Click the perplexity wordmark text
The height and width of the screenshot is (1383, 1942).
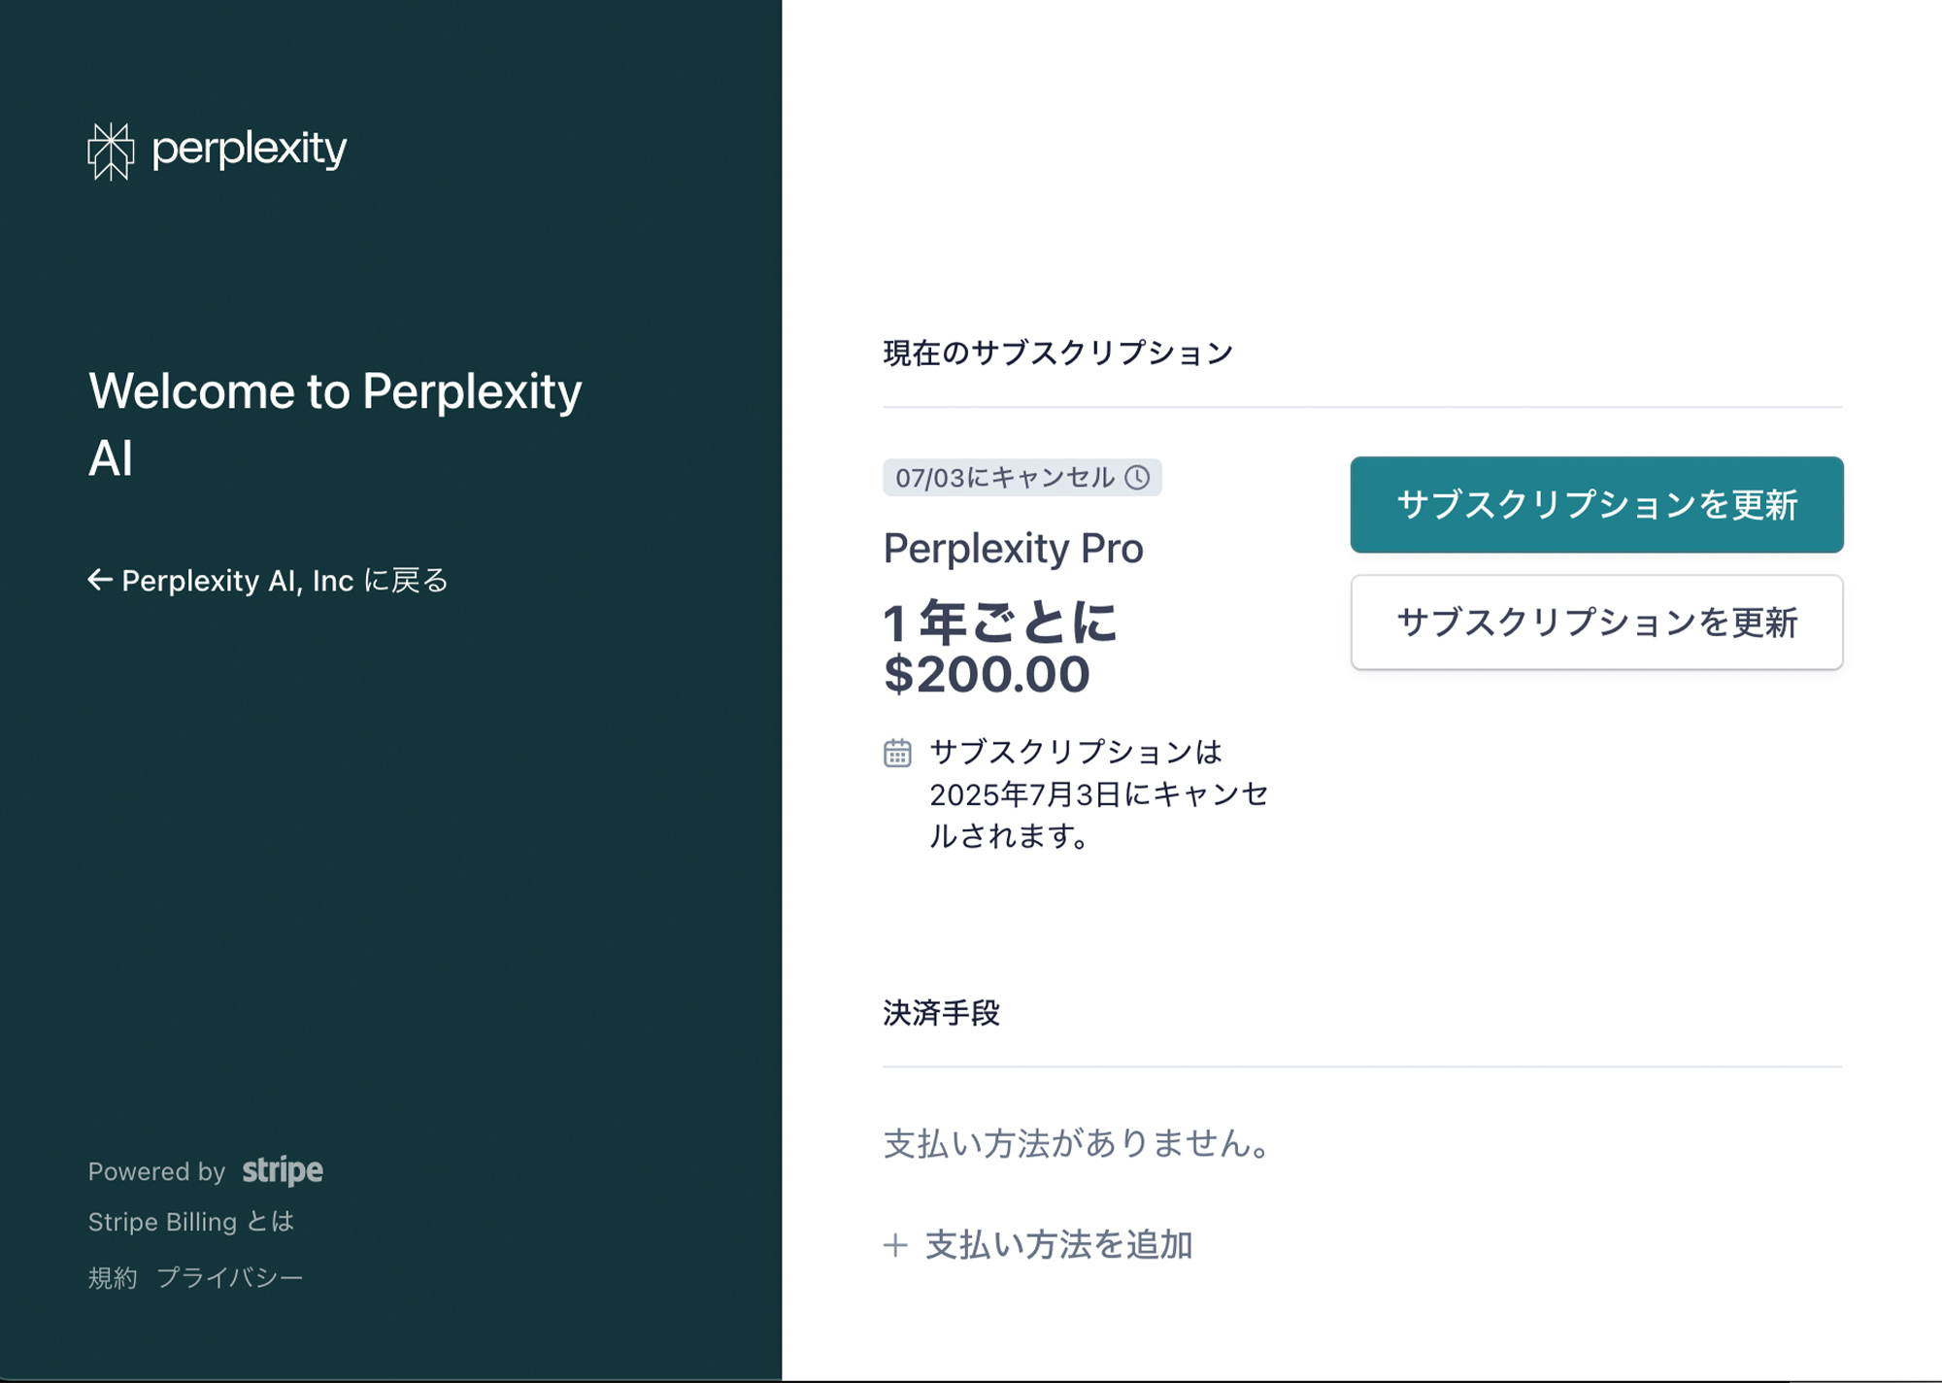pos(250,150)
